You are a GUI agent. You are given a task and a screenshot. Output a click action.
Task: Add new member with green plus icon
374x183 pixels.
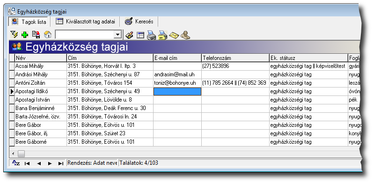[24, 35]
